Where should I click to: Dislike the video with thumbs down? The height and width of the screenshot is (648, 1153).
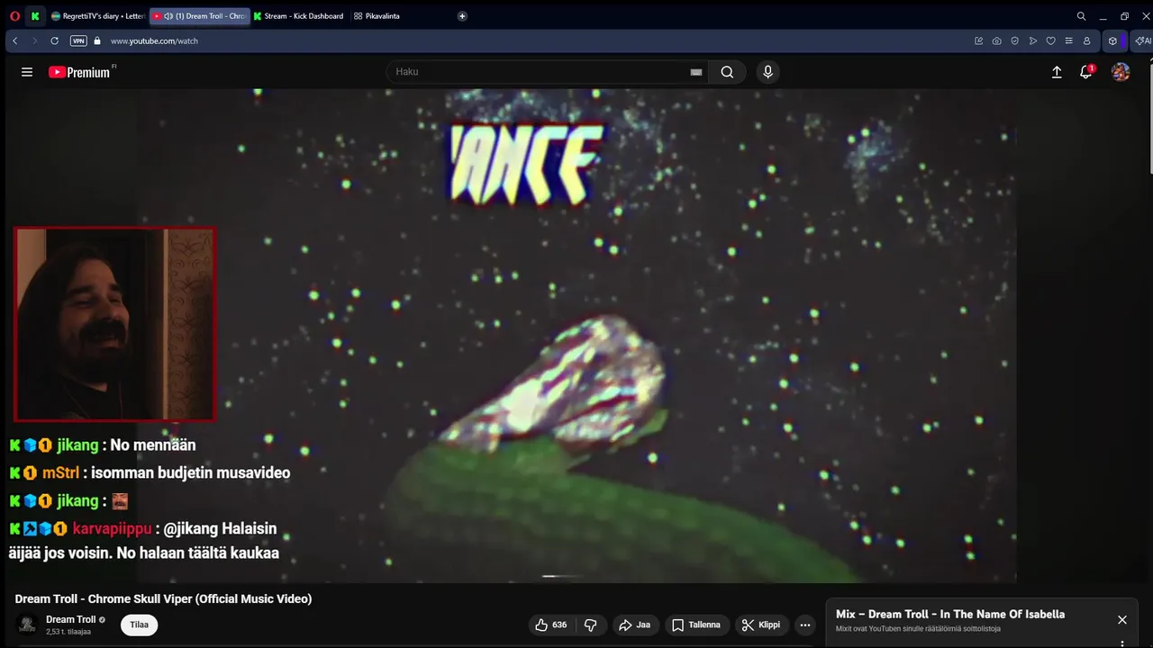point(591,625)
